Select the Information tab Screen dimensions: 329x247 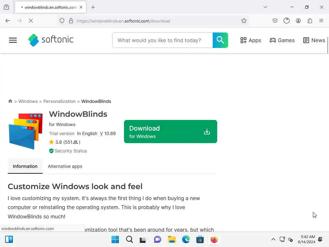pyautogui.click(x=25, y=166)
